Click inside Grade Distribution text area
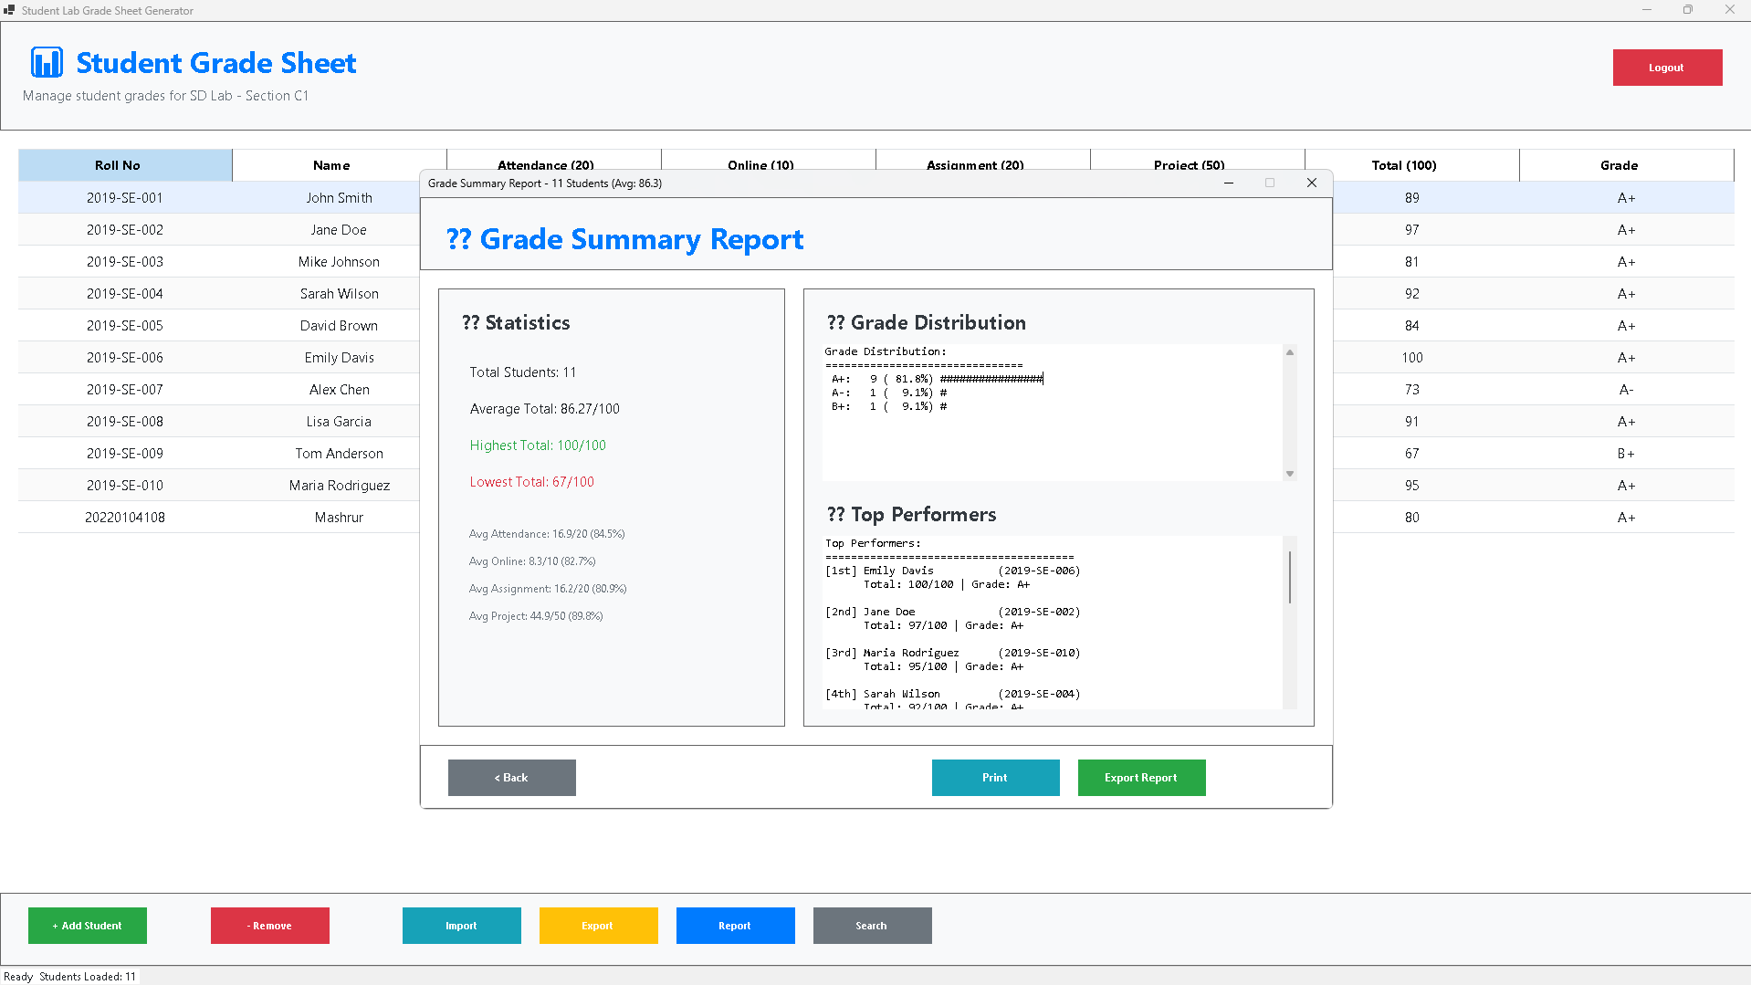The width and height of the screenshot is (1751, 985). [x=1052, y=412]
